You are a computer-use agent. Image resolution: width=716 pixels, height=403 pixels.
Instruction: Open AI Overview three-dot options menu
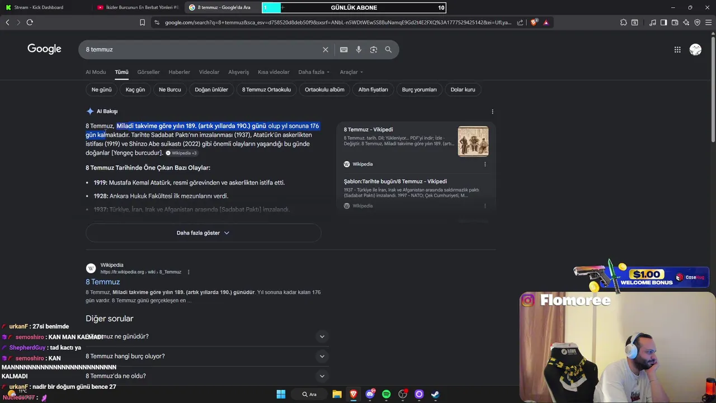492,111
